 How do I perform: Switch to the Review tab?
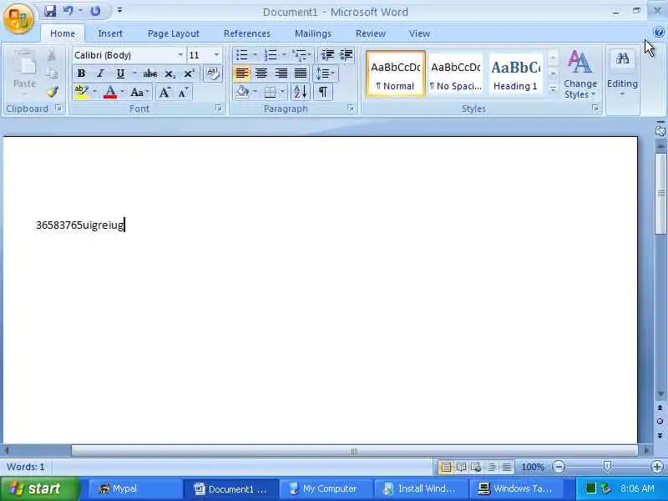coord(371,33)
